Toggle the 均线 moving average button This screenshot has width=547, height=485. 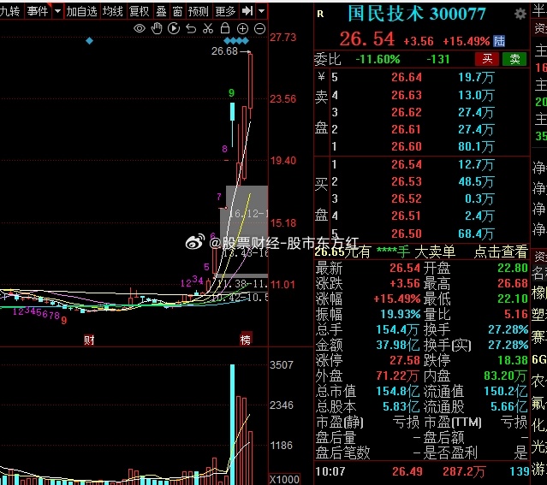(113, 11)
